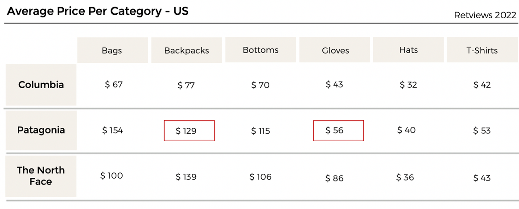Viewport: 519px width, 209px height.
Task: Select North Face bottoms price $106
Action: click(x=260, y=177)
